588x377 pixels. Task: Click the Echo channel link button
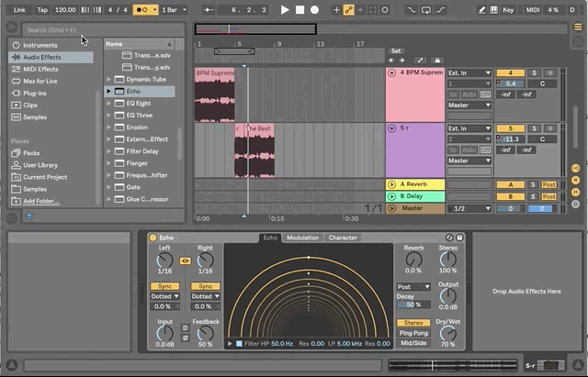pos(185,260)
